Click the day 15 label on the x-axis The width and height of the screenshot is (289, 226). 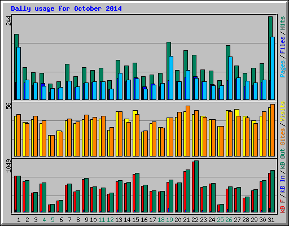pos(135,220)
